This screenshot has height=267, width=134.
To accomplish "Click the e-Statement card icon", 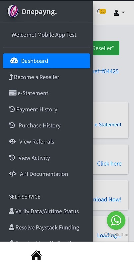I will [x=13, y=93].
